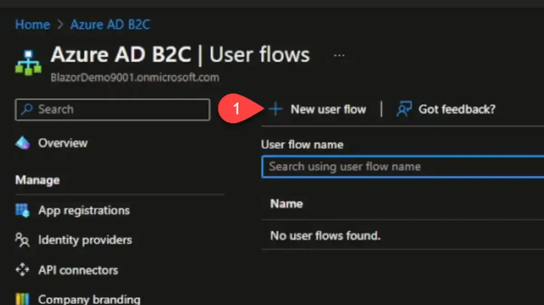Sort by the Name column header
The width and height of the screenshot is (544, 305).
click(x=287, y=203)
